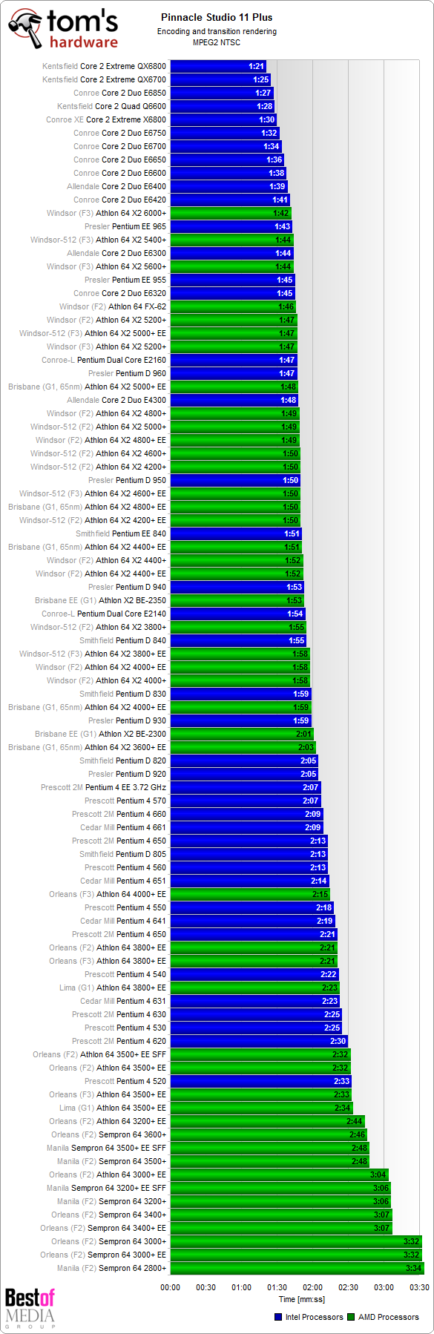The height and width of the screenshot is (1334, 434).
Task: Select 'Kentsfield Core 2 Quad Q6600' label
Action: (x=111, y=106)
